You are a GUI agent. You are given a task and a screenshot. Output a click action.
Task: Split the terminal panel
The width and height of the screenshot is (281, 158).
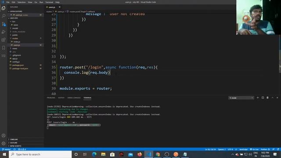coord(263,97)
